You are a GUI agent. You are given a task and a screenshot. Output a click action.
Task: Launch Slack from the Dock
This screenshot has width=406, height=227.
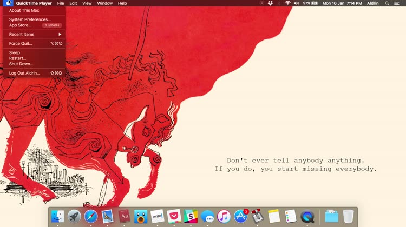[x=191, y=216]
